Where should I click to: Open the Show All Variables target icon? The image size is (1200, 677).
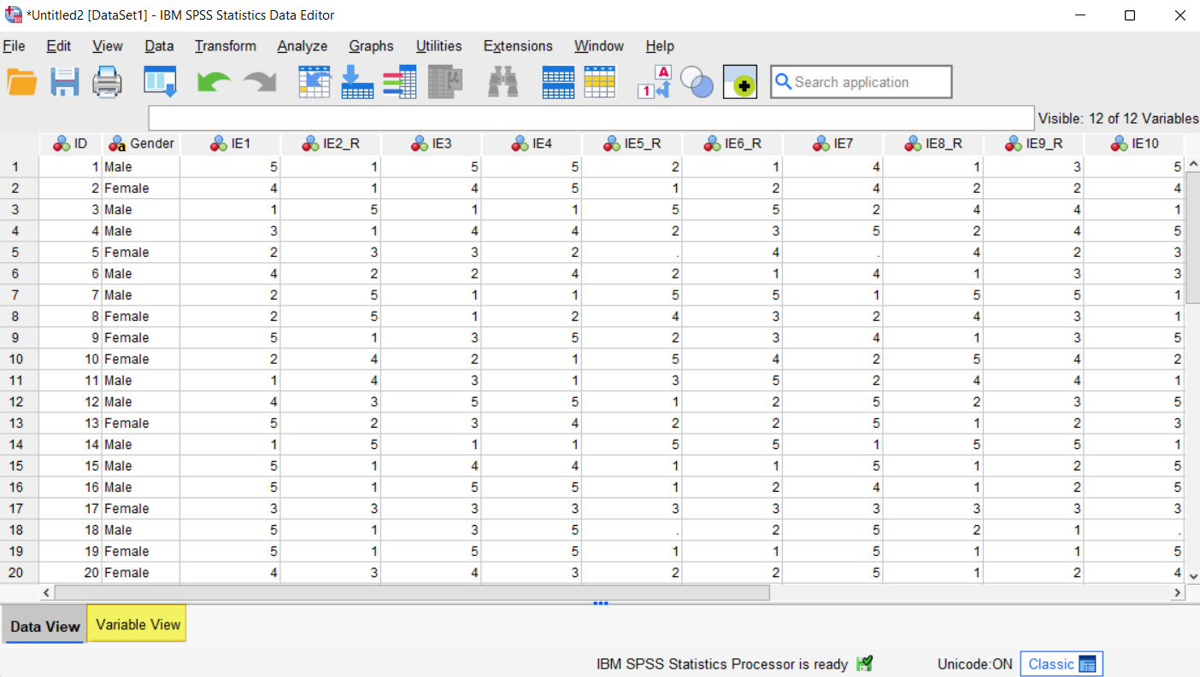click(x=739, y=81)
